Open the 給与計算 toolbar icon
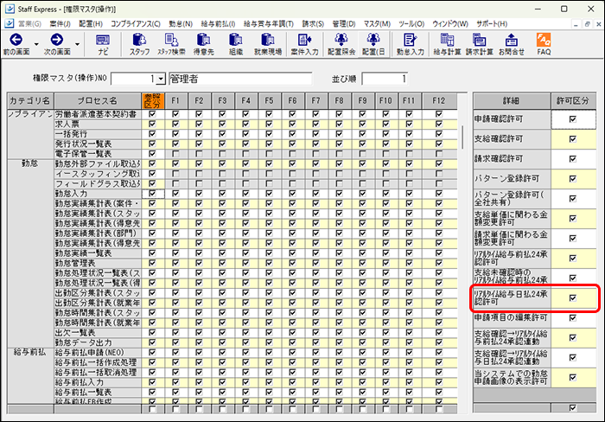 (447, 40)
